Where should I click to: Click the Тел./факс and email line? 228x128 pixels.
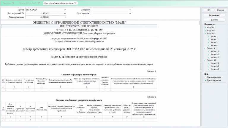tap(79, 41)
